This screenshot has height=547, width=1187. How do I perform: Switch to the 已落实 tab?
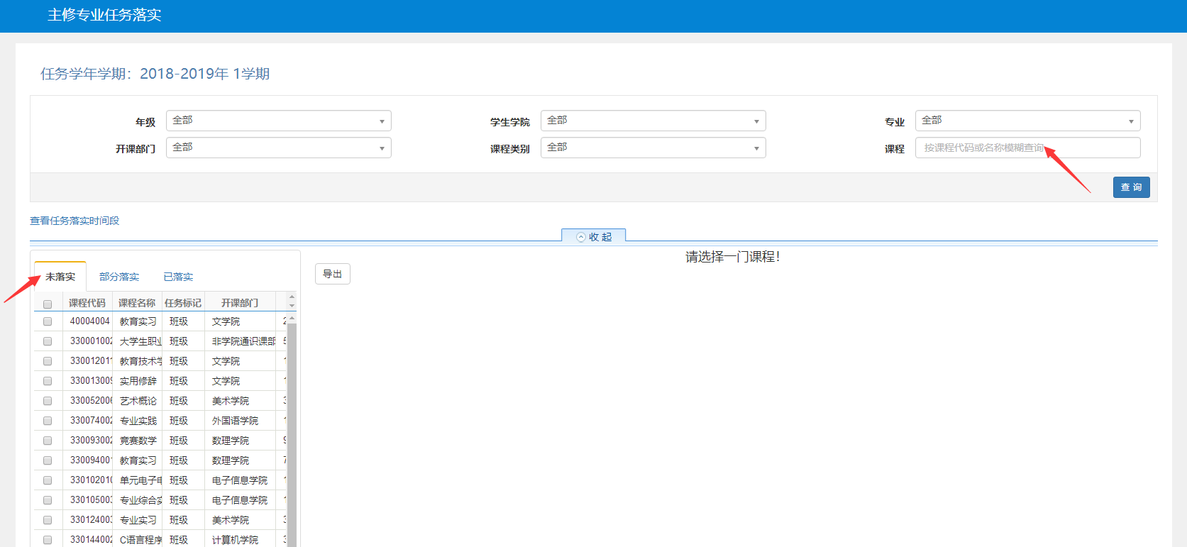click(x=178, y=277)
